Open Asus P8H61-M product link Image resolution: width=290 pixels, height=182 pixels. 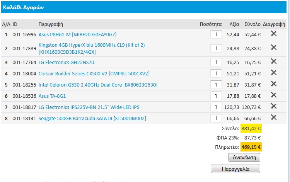(x=77, y=34)
